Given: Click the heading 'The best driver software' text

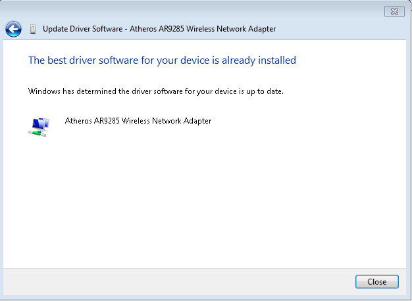Looking at the screenshot, I should pyautogui.click(x=162, y=60).
